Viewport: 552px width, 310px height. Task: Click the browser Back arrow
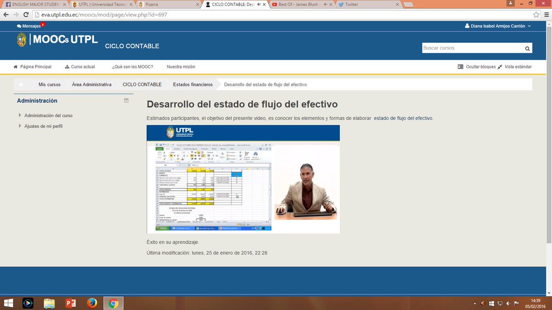tap(6, 14)
